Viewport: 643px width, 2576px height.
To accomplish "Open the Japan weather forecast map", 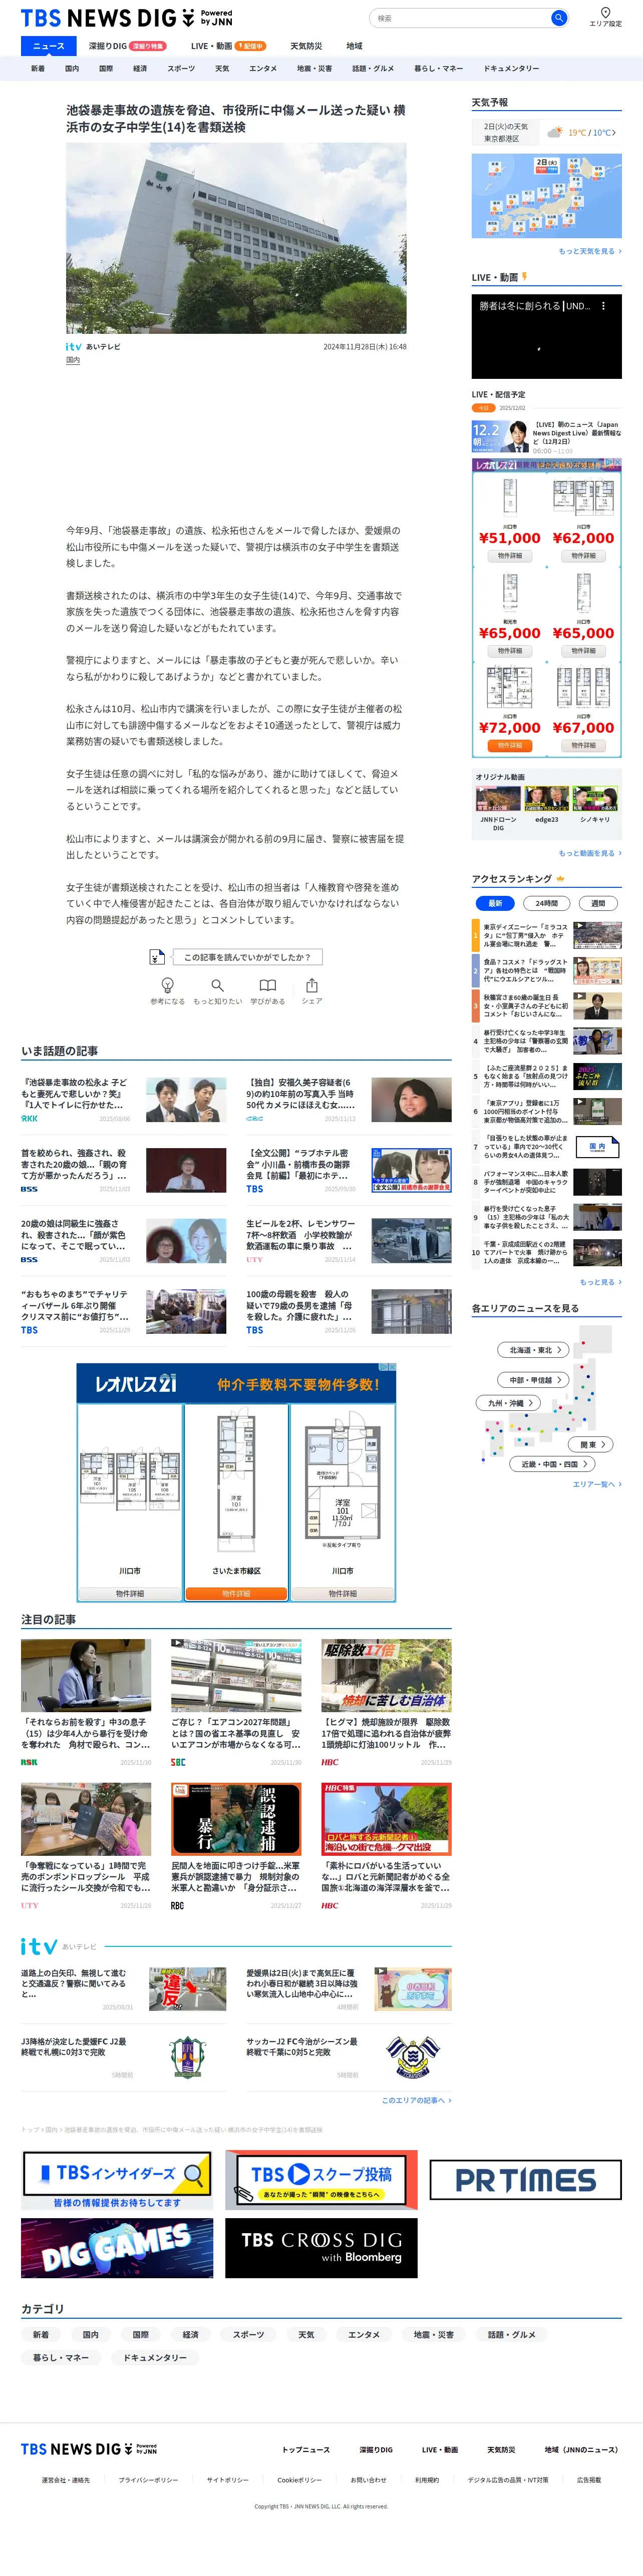I will click(546, 196).
